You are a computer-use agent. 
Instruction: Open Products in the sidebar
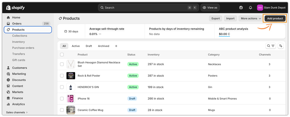pyautogui.click(x=28, y=30)
